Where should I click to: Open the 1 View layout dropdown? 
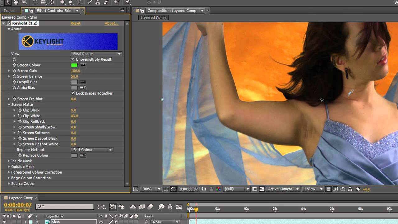tap(312, 189)
